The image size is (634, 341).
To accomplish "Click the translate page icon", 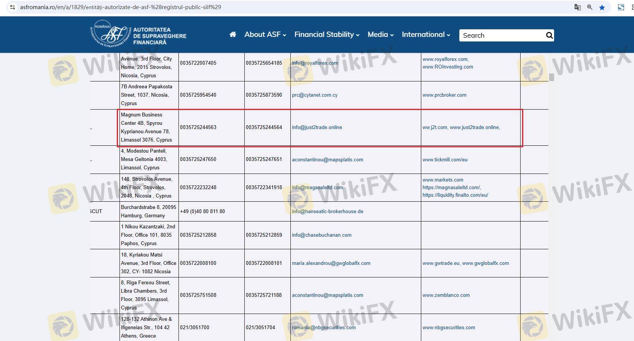I will (577, 7).
